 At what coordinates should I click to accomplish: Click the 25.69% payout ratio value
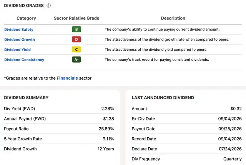coord(106,129)
